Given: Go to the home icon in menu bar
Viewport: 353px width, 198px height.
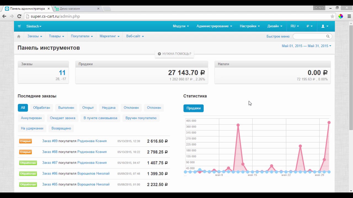Looking at the screenshot, I should (x=19, y=36).
